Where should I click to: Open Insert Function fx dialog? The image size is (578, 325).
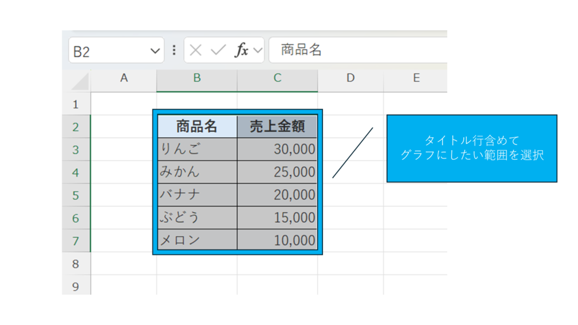(x=241, y=51)
